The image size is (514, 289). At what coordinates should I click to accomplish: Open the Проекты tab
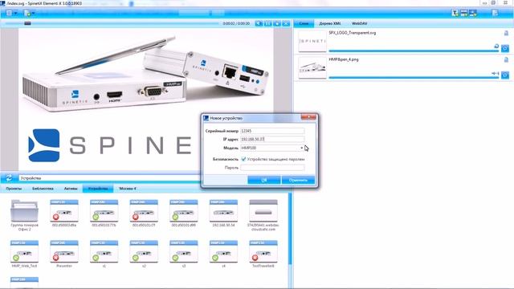pyautogui.click(x=14, y=189)
